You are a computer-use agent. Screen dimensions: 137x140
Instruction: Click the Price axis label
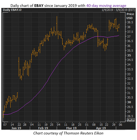click(130, 14)
